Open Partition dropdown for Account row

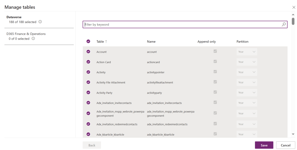pos(247,52)
